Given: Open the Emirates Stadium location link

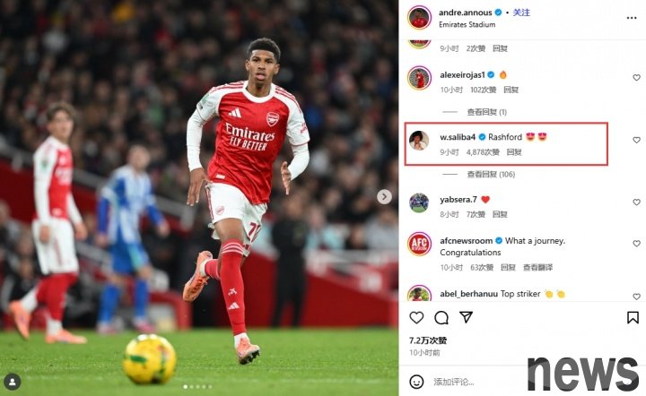Looking at the screenshot, I should point(467,24).
